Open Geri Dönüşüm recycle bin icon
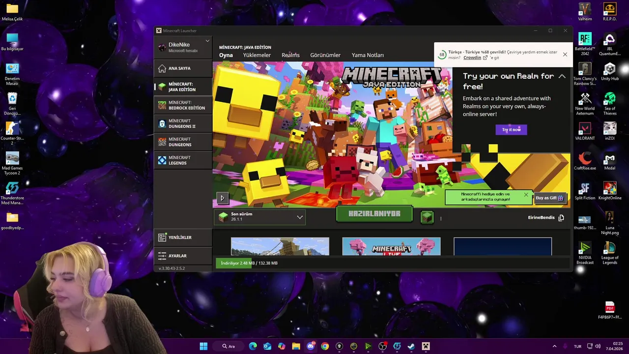Viewport: 629px width, 354px height. click(x=12, y=104)
